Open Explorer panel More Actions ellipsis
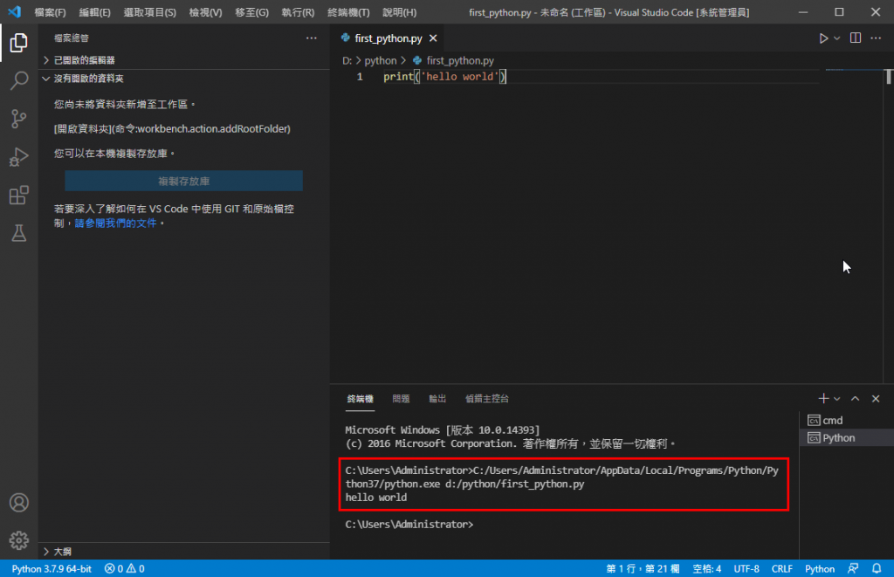894x577 pixels. click(312, 38)
